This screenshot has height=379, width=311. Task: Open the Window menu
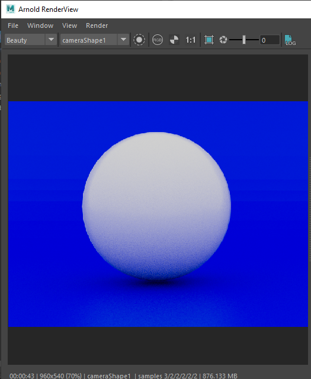pyautogui.click(x=40, y=25)
